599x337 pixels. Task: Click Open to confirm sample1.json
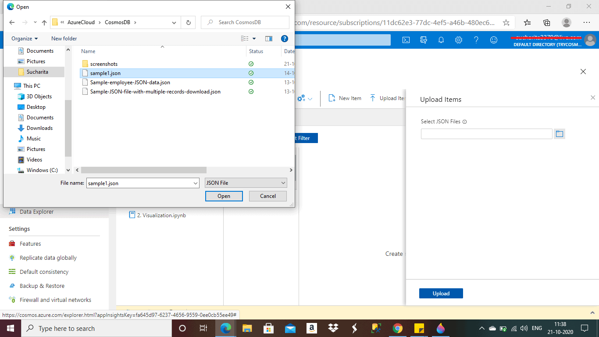point(224,196)
